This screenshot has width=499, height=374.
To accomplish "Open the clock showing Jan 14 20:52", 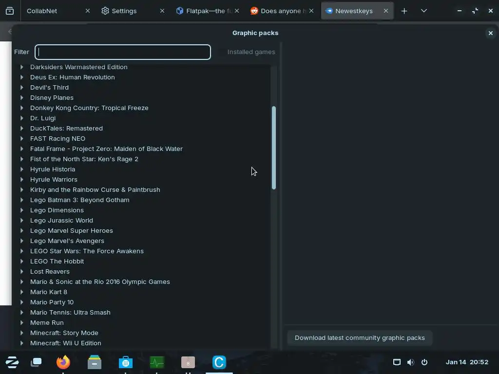I will coord(467,362).
